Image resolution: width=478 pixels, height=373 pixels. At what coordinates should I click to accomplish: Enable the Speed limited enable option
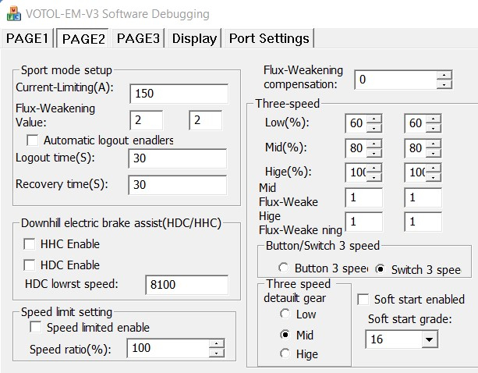(x=35, y=328)
